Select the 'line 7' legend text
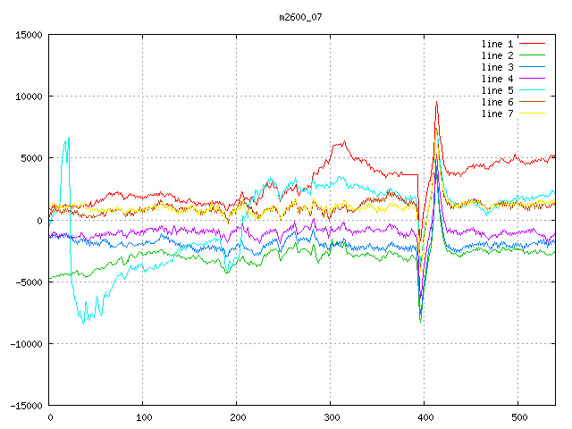This screenshot has width=572, height=429. tap(498, 114)
